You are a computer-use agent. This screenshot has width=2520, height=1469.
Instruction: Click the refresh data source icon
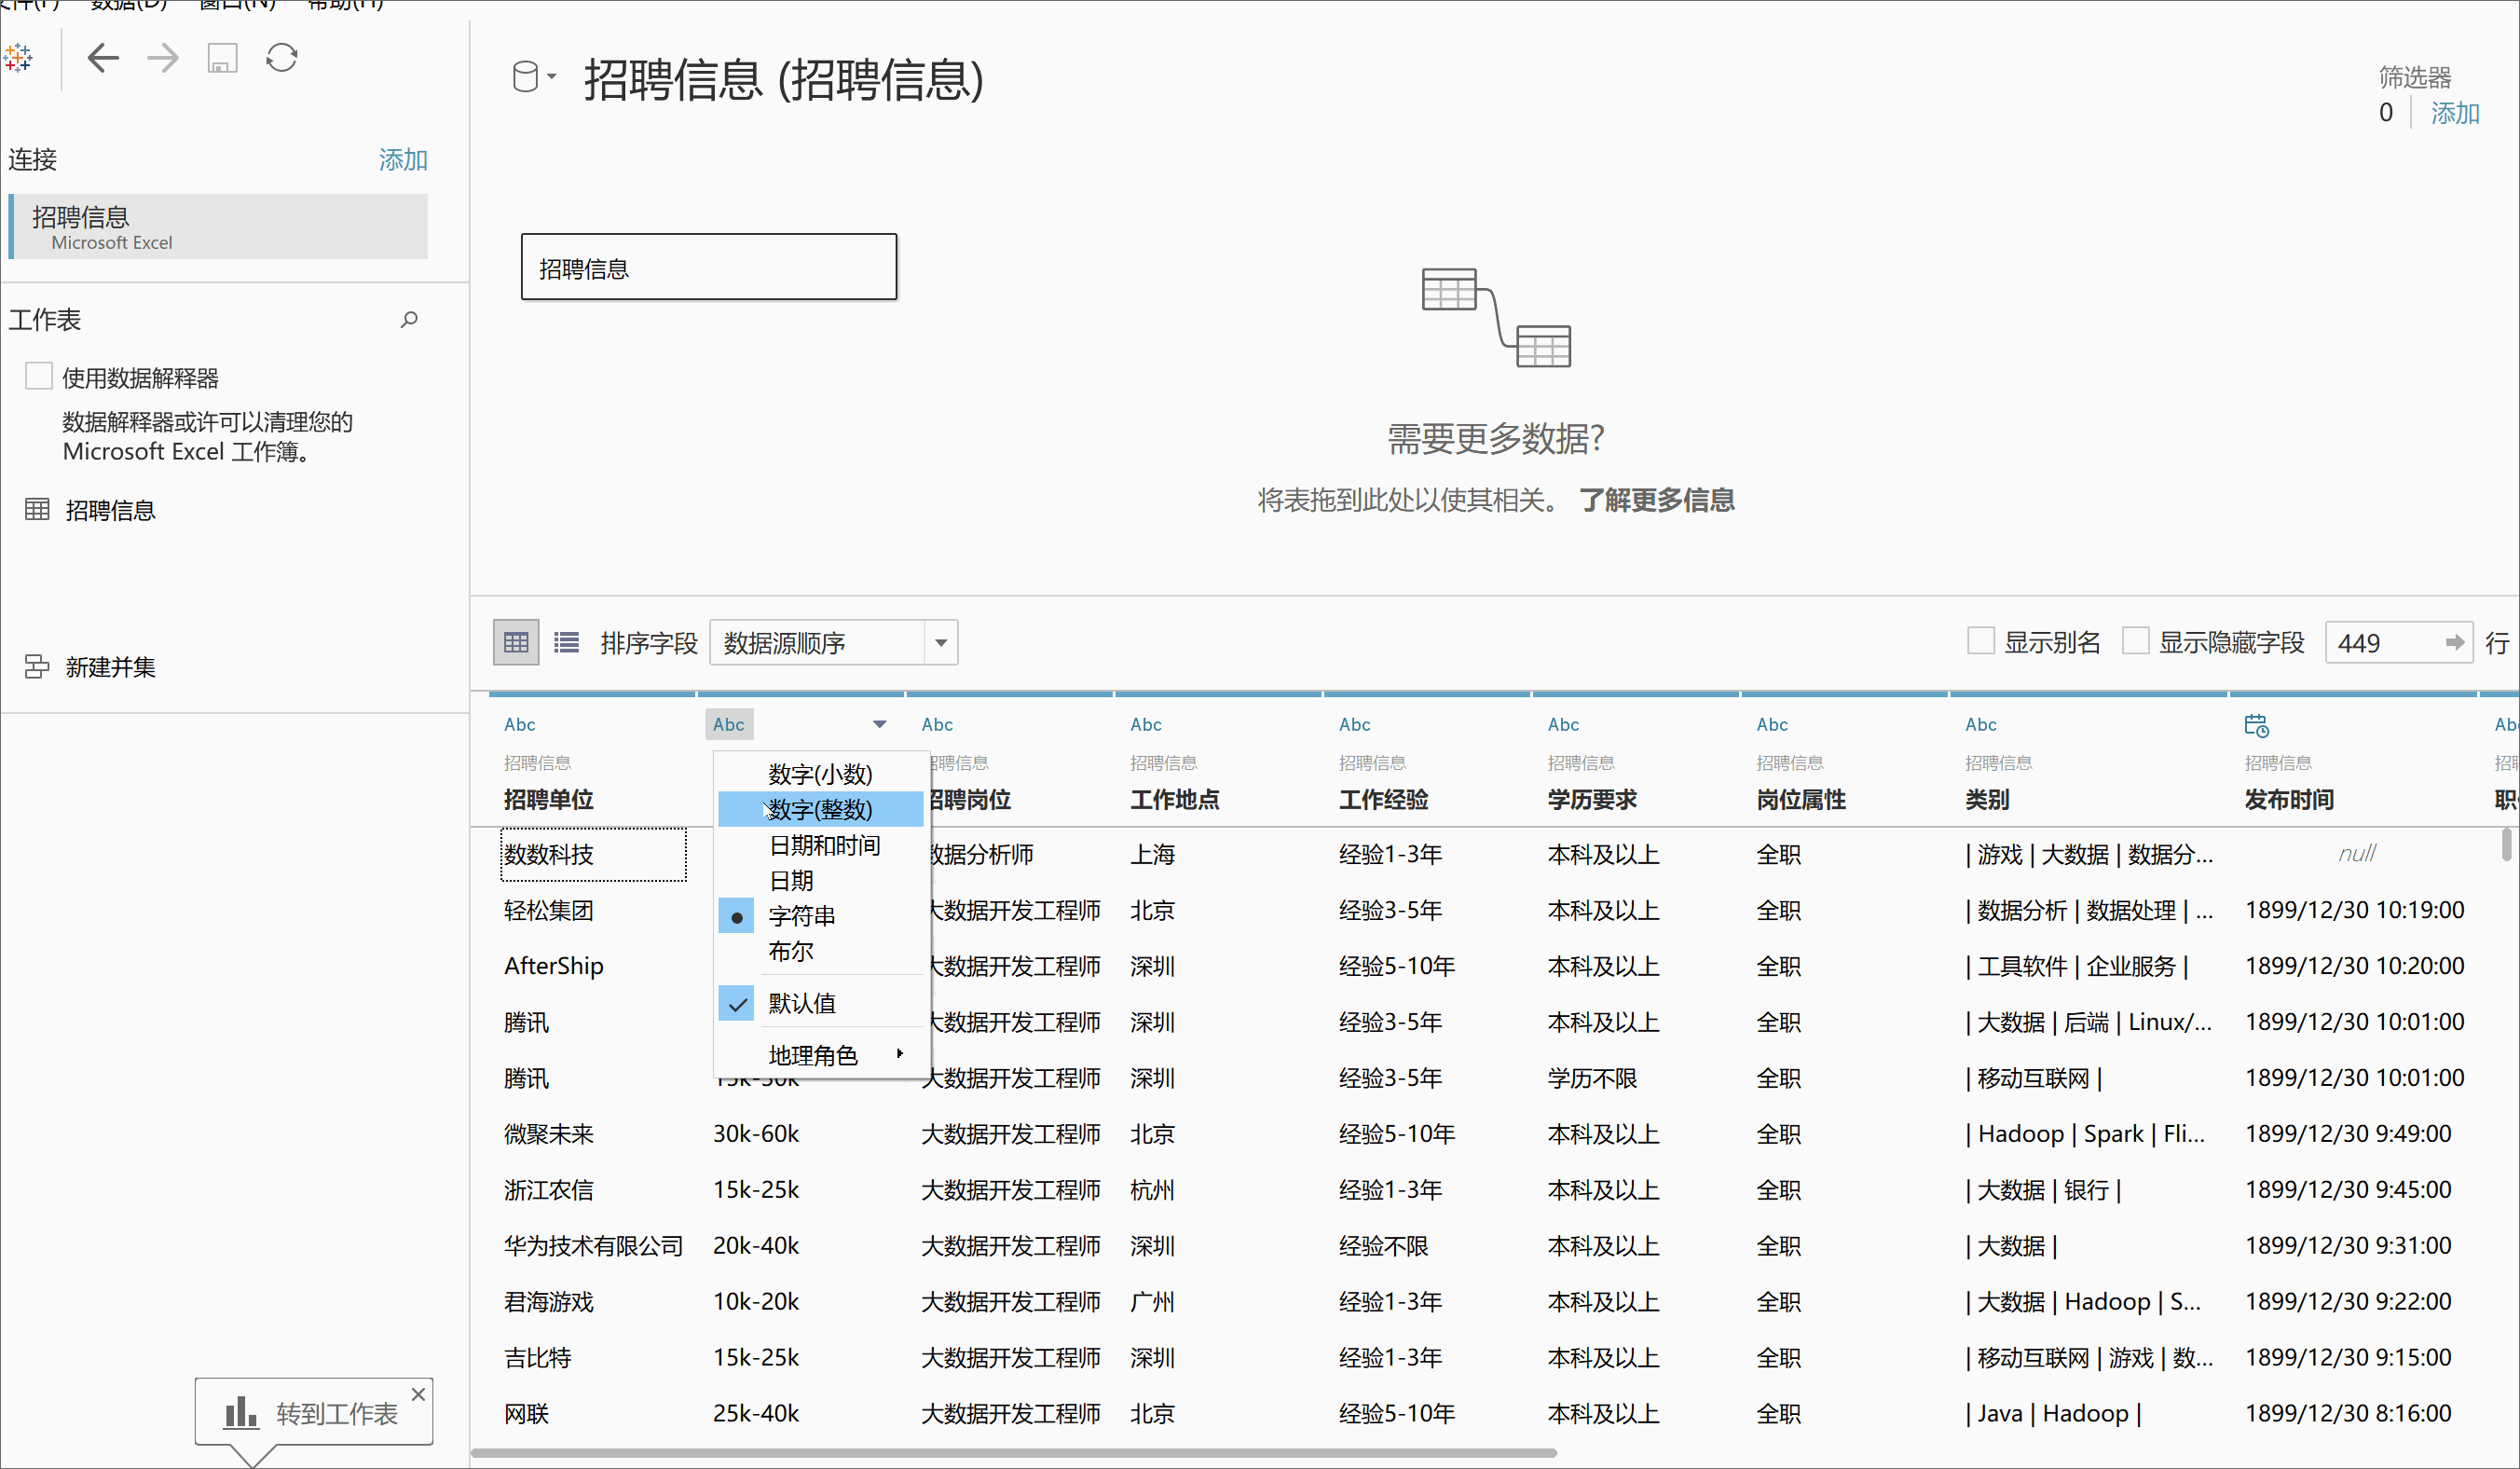282,58
